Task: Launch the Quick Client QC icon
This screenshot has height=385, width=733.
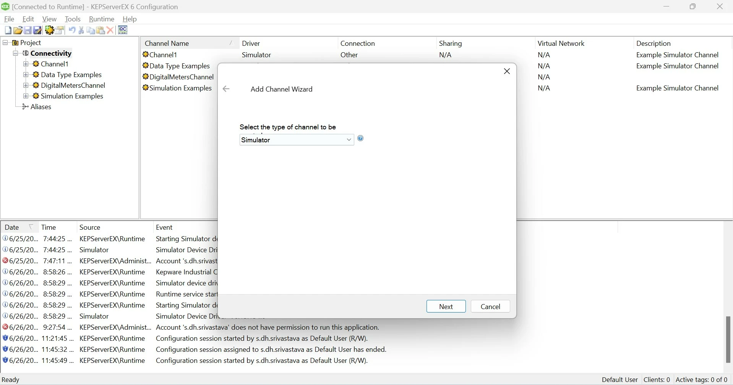Action: (123, 30)
